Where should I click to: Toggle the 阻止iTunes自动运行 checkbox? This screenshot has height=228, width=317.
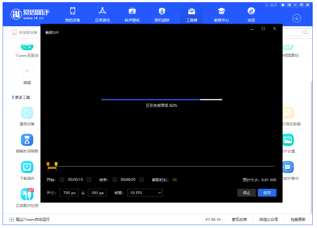coord(12,219)
